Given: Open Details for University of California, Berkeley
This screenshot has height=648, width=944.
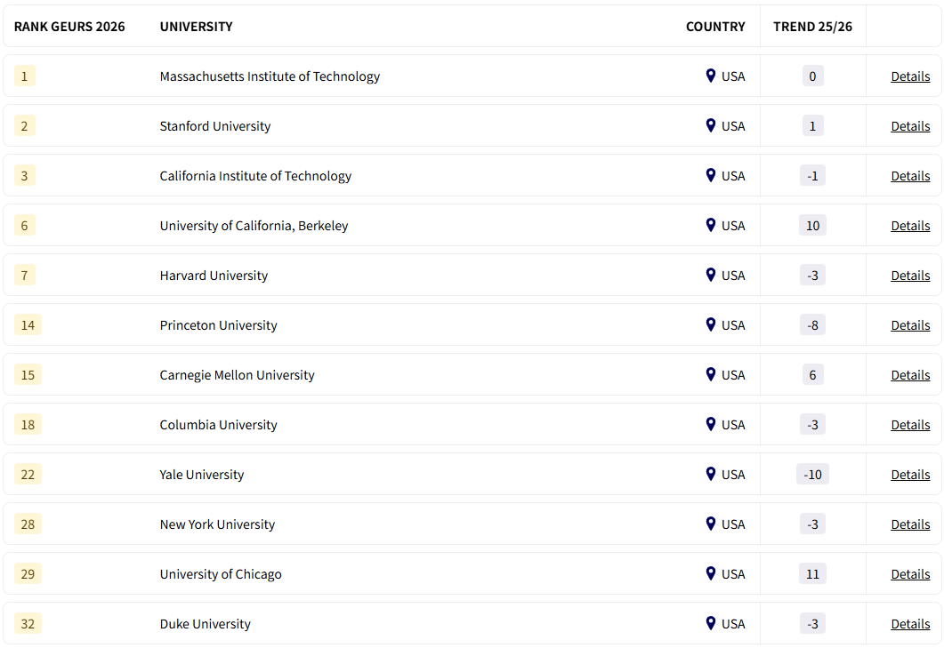Looking at the screenshot, I should click(910, 225).
